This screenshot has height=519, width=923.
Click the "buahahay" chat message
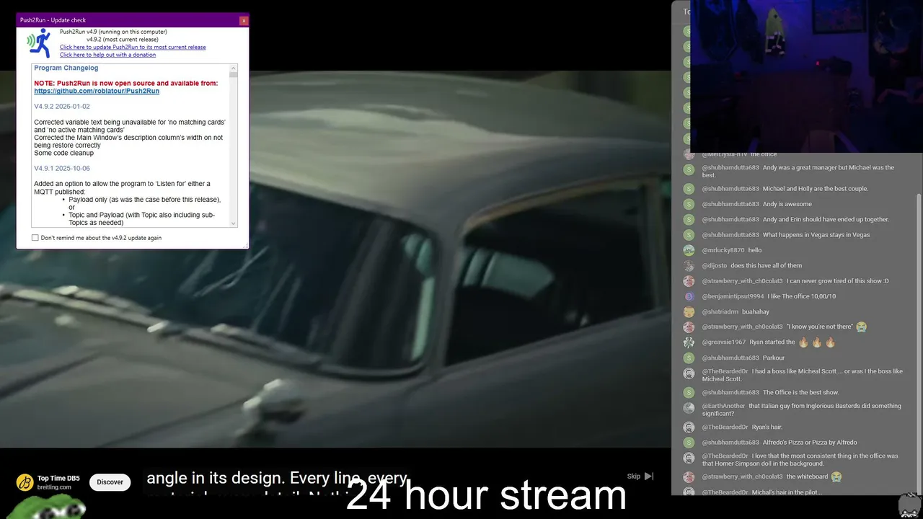(756, 311)
